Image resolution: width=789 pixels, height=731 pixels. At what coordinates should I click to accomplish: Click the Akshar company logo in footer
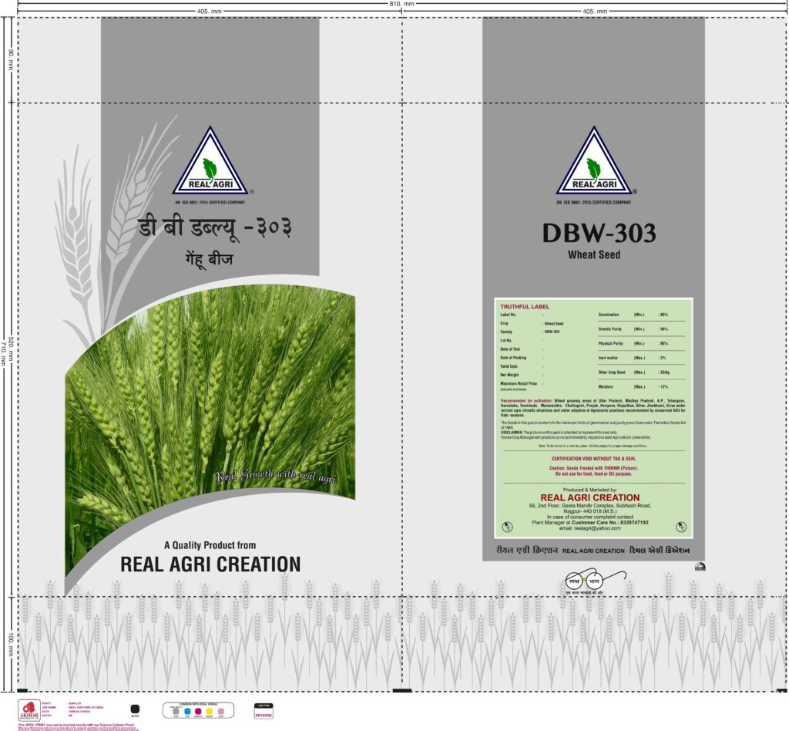tap(29, 710)
